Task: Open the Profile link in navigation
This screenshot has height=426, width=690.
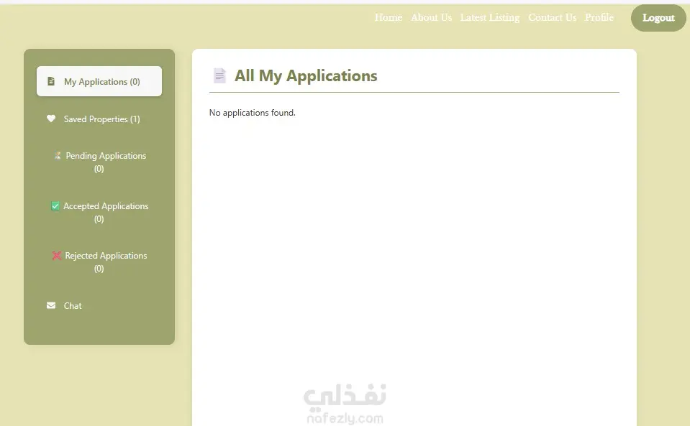Action: click(599, 17)
